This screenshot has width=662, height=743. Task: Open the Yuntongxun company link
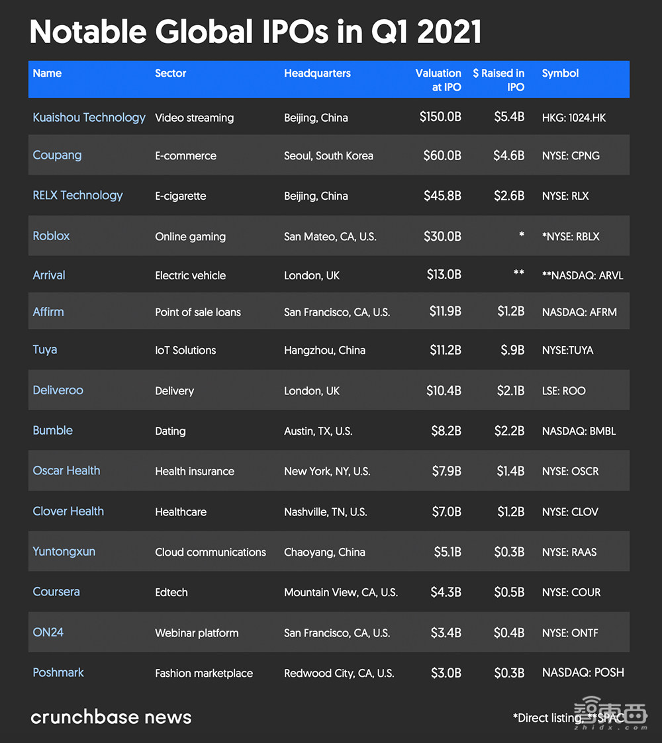[x=64, y=552]
